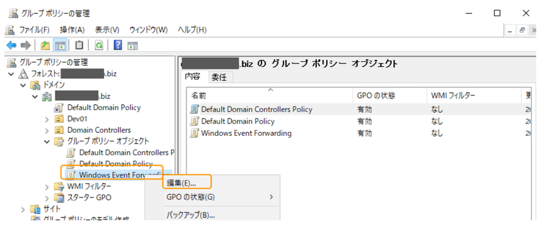The image size is (558, 237).
Task: Expand the WMI フィルター node
Action: tap(47, 187)
